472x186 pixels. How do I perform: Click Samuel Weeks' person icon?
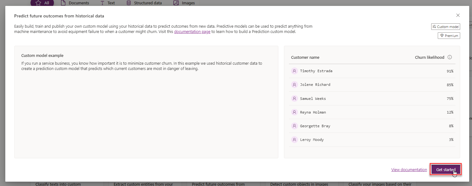[x=294, y=98]
